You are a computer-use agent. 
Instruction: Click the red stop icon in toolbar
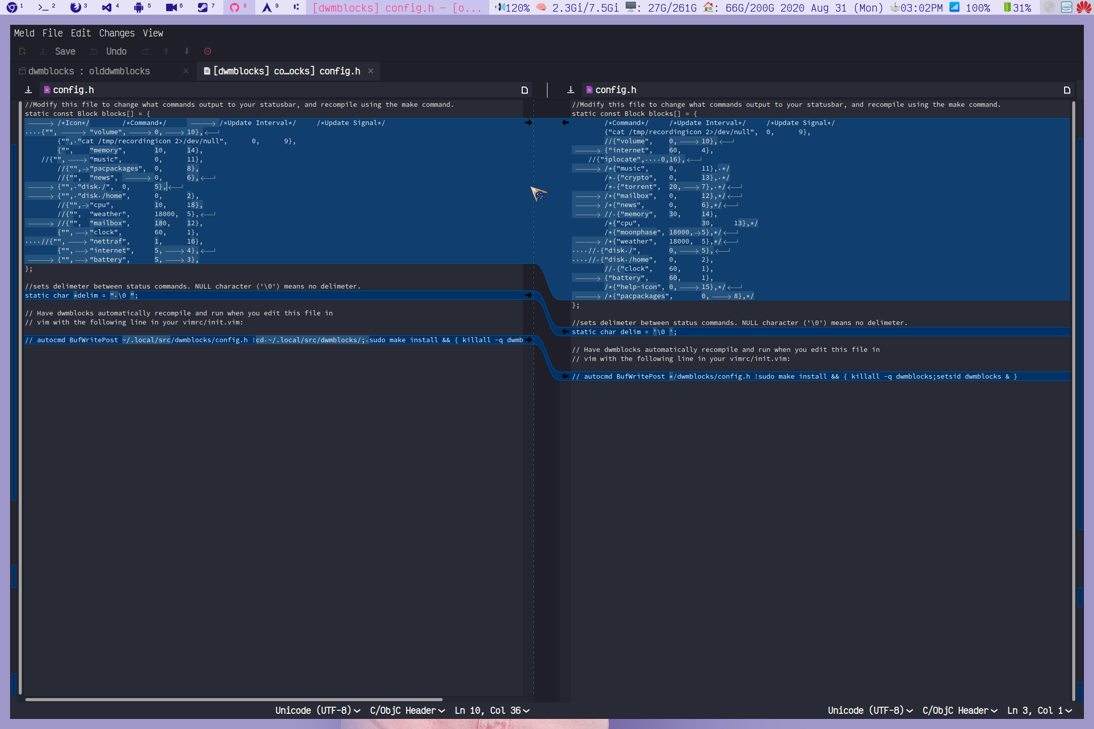tap(208, 51)
